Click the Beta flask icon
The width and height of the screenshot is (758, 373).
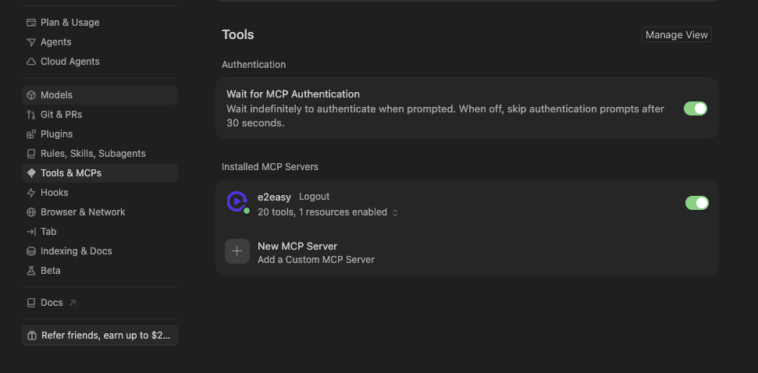[31, 271]
